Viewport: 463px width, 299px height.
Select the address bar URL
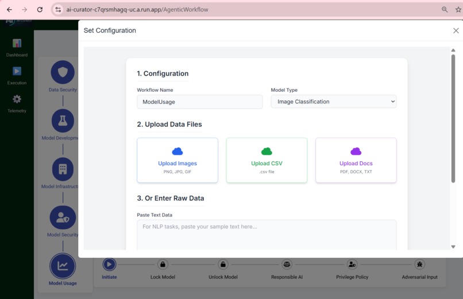click(x=137, y=9)
